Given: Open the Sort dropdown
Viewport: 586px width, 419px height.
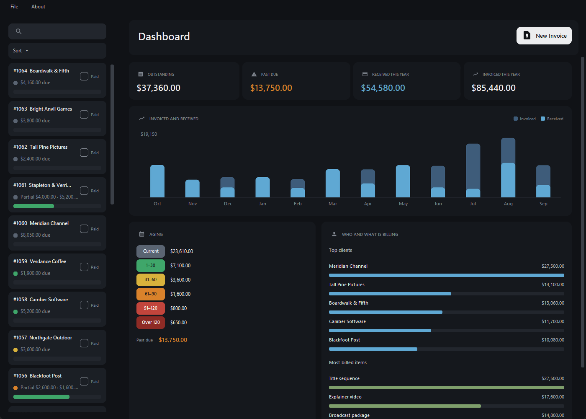Looking at the screenshot, I should [x=57, y=51].
